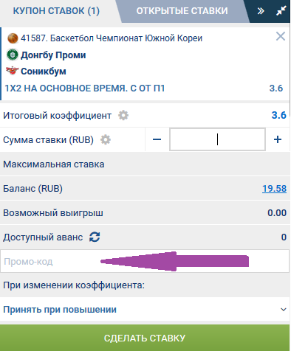Click the double chevron expand icon
Viewport: 291px width, 351px height.
261,11
